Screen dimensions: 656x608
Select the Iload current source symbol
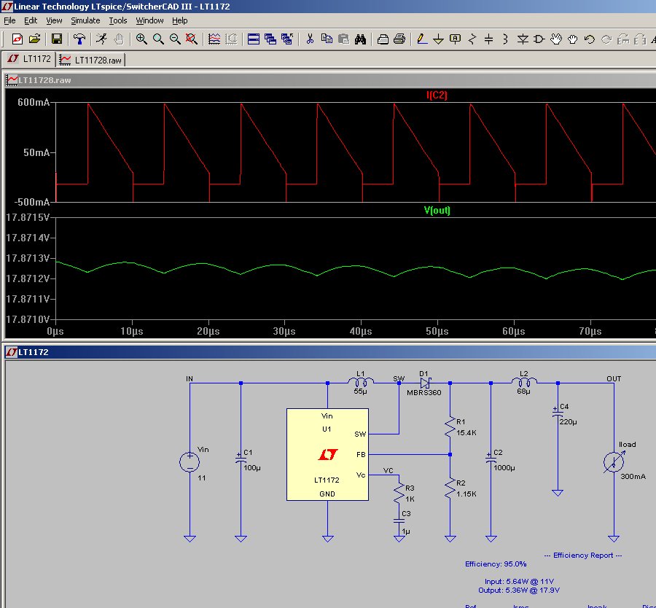614,462
